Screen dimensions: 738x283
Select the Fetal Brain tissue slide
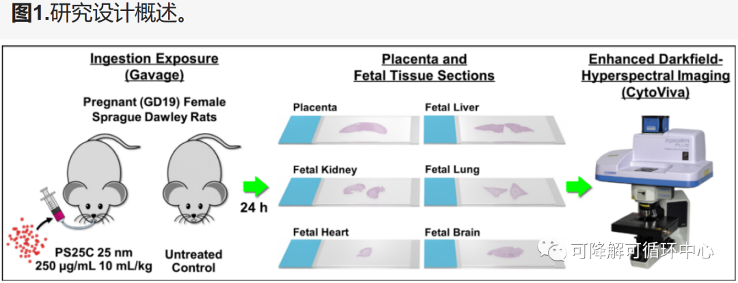pos(493,252)
